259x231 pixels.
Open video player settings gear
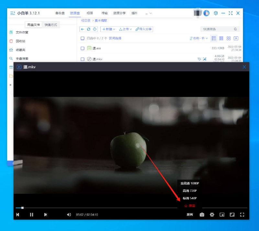[x=212, y=214]
